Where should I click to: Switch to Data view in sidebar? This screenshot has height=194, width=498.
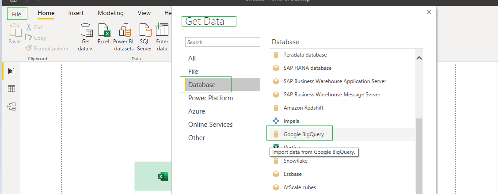point(11,89)
